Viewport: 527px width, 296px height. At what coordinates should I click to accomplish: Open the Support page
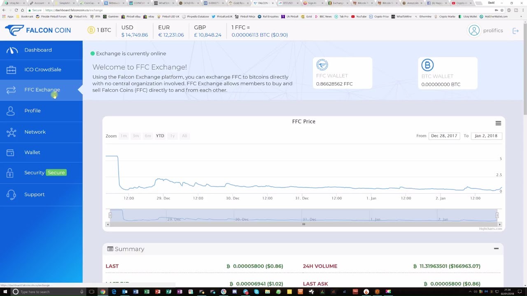41,194
